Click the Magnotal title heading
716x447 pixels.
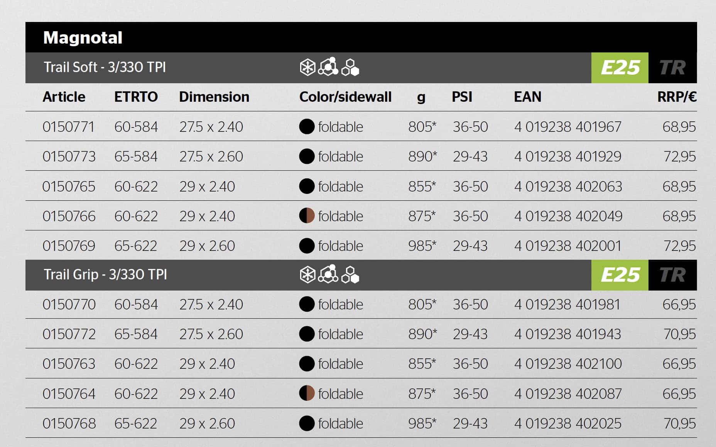(83, 38)
